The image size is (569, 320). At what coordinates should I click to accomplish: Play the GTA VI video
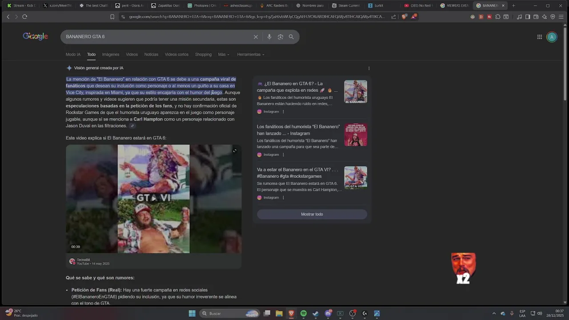coord(153,199)
